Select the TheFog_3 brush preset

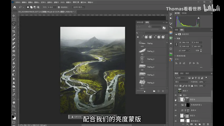coord(152,59)
